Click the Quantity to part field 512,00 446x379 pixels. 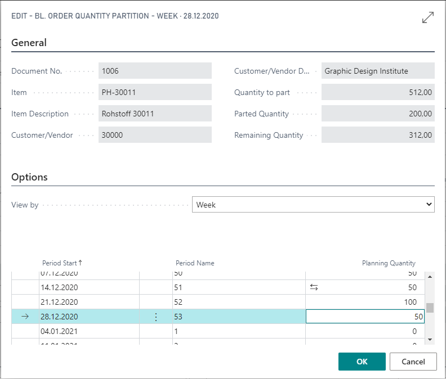tap(378, 92)
